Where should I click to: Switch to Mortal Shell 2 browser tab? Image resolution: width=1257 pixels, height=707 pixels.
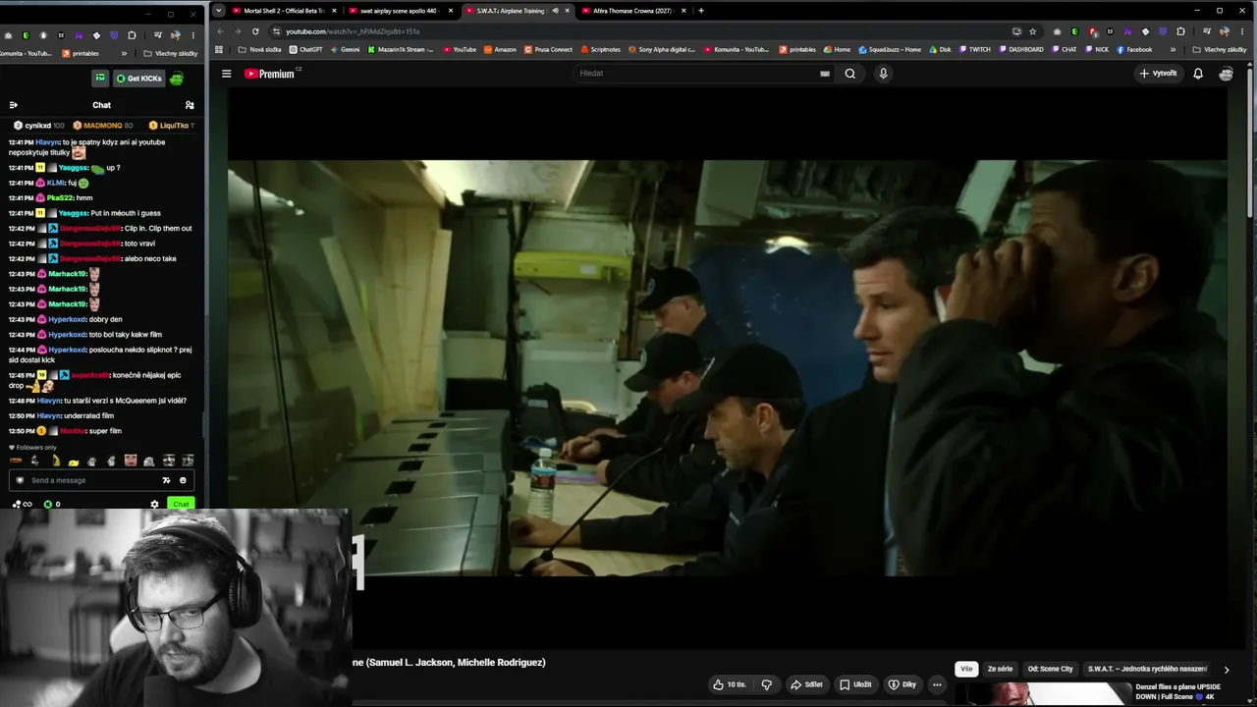click(x=286, y=11)
